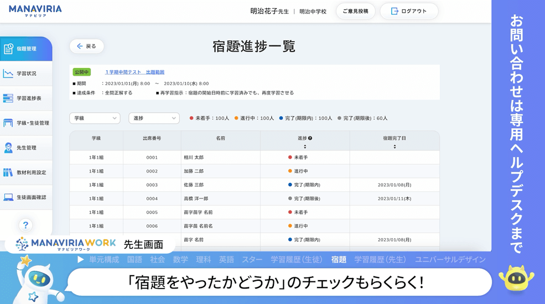The image size is (545, 304).
Task: Expand the 進捗 dropdown filter
Action: (x=154, y=118)
